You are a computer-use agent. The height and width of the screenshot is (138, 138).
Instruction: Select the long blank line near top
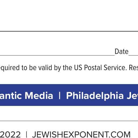69,31
